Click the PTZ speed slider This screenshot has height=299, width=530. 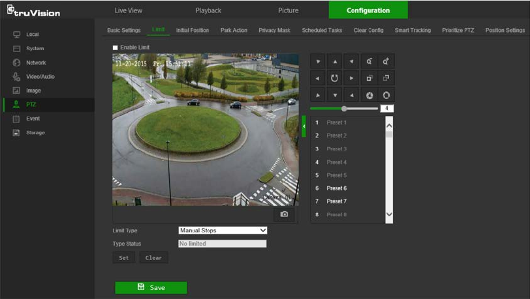point(344,109)
